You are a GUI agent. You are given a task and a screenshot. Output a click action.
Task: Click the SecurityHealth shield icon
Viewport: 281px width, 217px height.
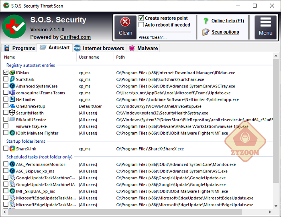pyautogui.click(x=12, y=113)
